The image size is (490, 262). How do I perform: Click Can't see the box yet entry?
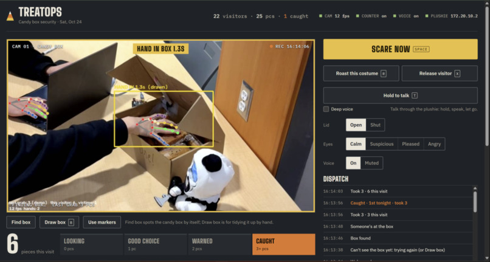click(x=398, y=250)
